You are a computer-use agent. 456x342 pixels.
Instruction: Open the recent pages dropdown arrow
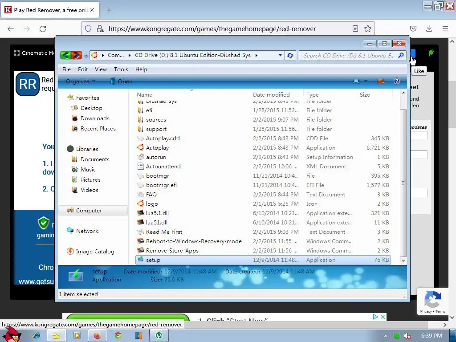[86, 56]
